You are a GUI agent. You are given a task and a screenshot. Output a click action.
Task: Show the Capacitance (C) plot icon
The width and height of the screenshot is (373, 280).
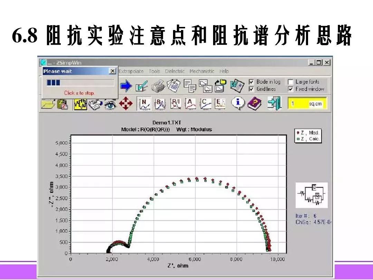(205, 103)
